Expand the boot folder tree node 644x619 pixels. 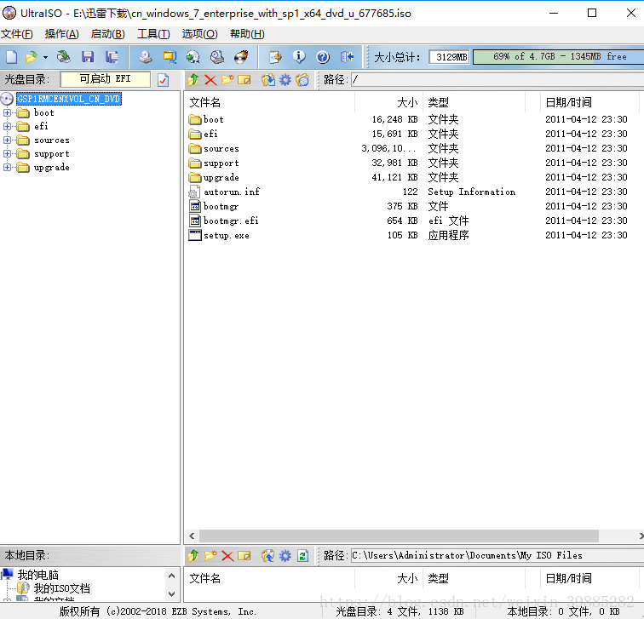[7, 112]
